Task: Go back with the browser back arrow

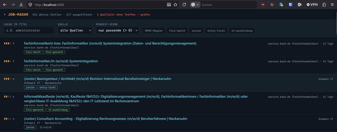Action: (5, 5)
